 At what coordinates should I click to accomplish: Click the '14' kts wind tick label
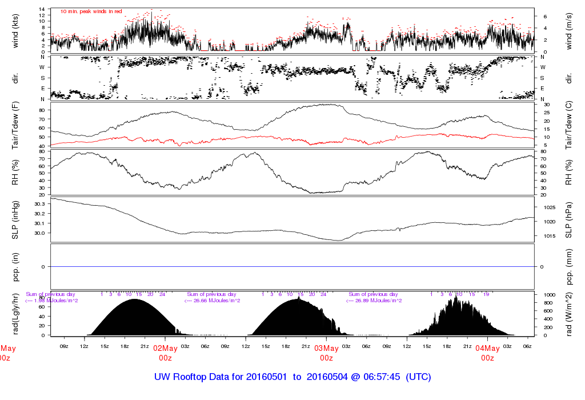42,9
